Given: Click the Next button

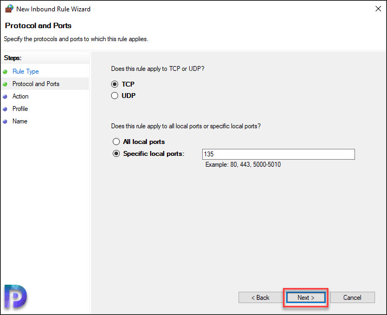Looking at the screenshot, I should pos(306,298).
